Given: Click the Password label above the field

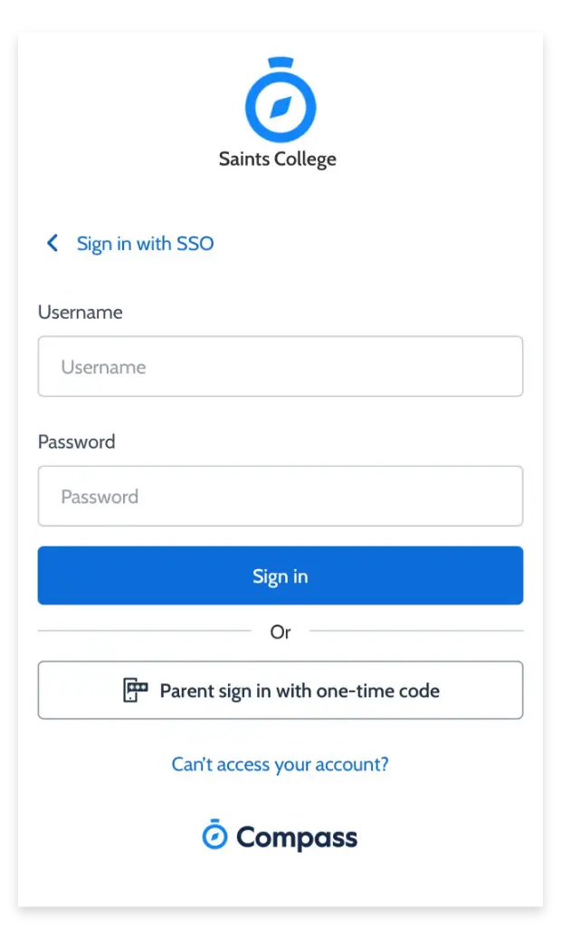Looking at the screenshot, I should coord(77,441).
